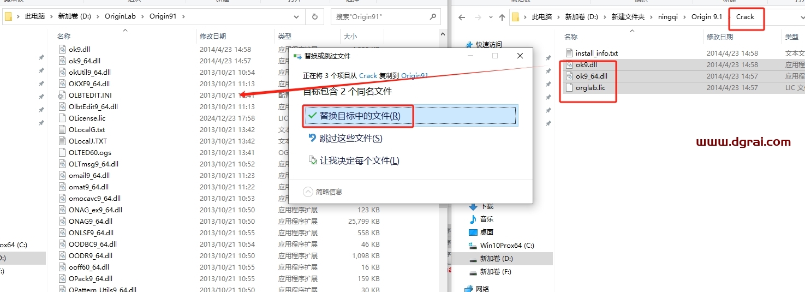Image resolution: width=805 pixels, height=292 pixels.
Task: Select the install_info.txt file icon
Action: (x=569, y=53)
